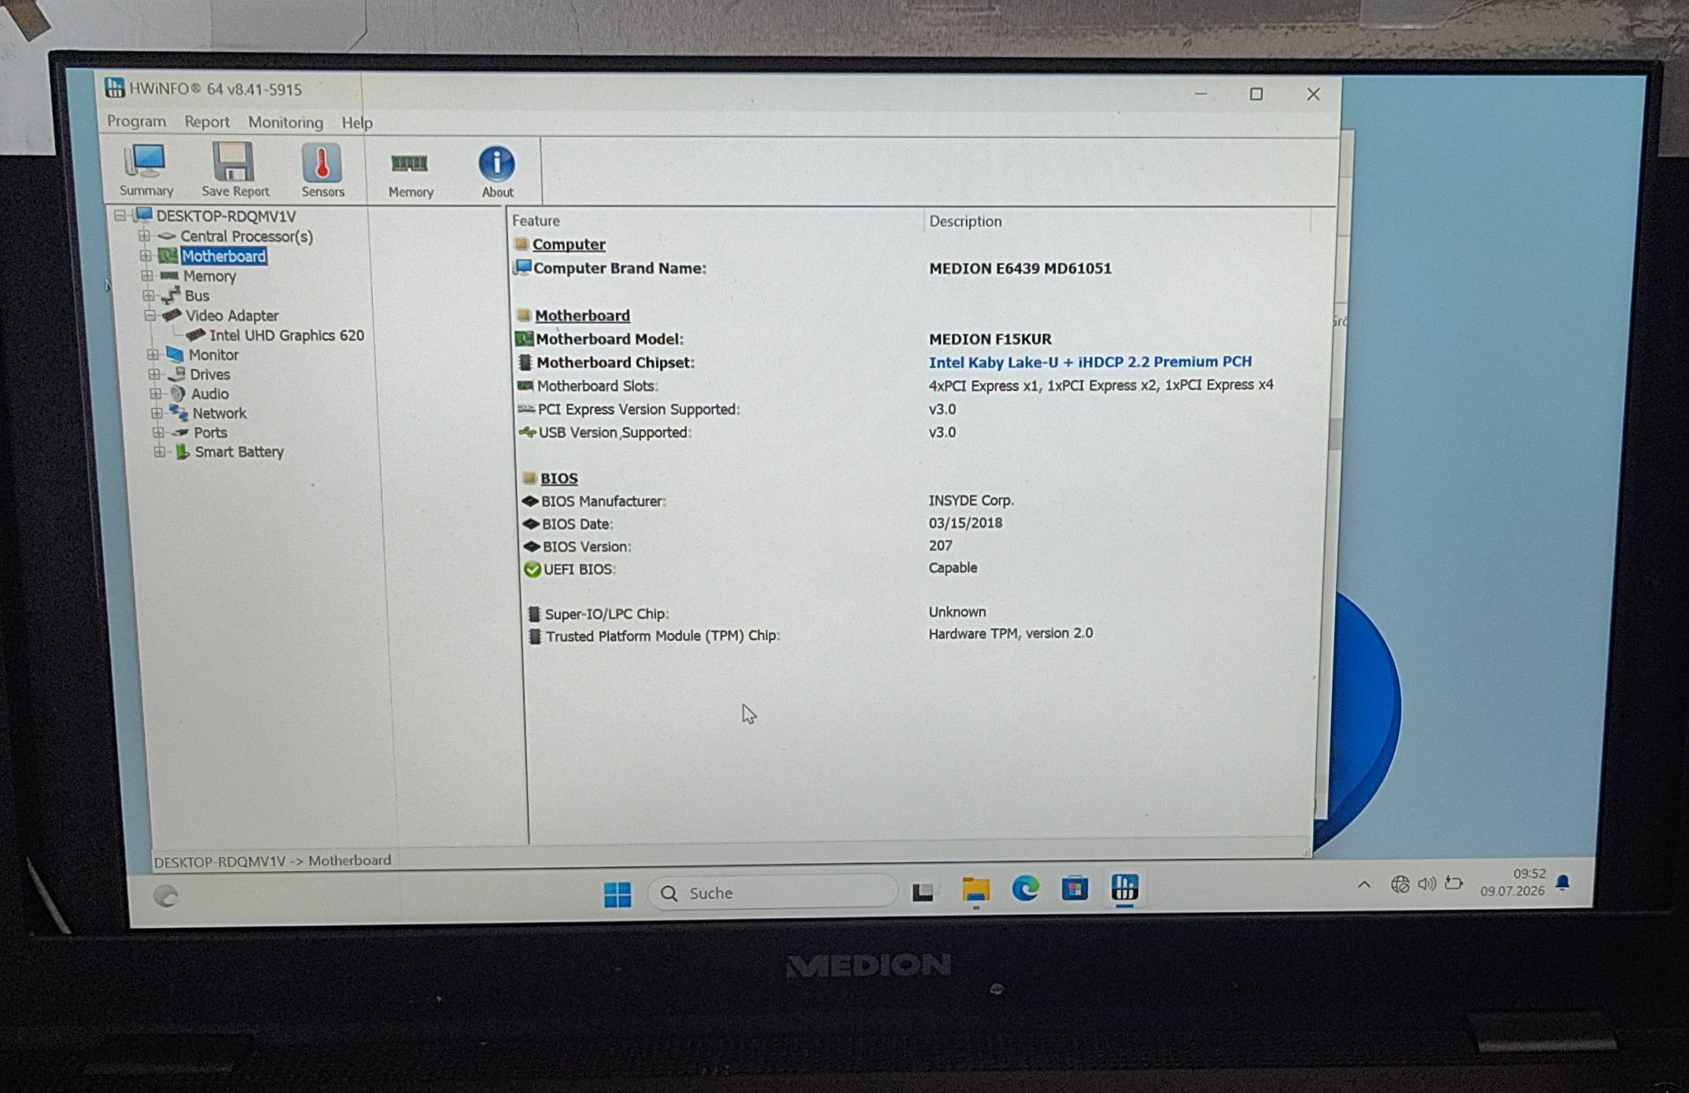Expand the Smart Battery node
This screenshot has width=1689, height=1093.
[160, 451]
